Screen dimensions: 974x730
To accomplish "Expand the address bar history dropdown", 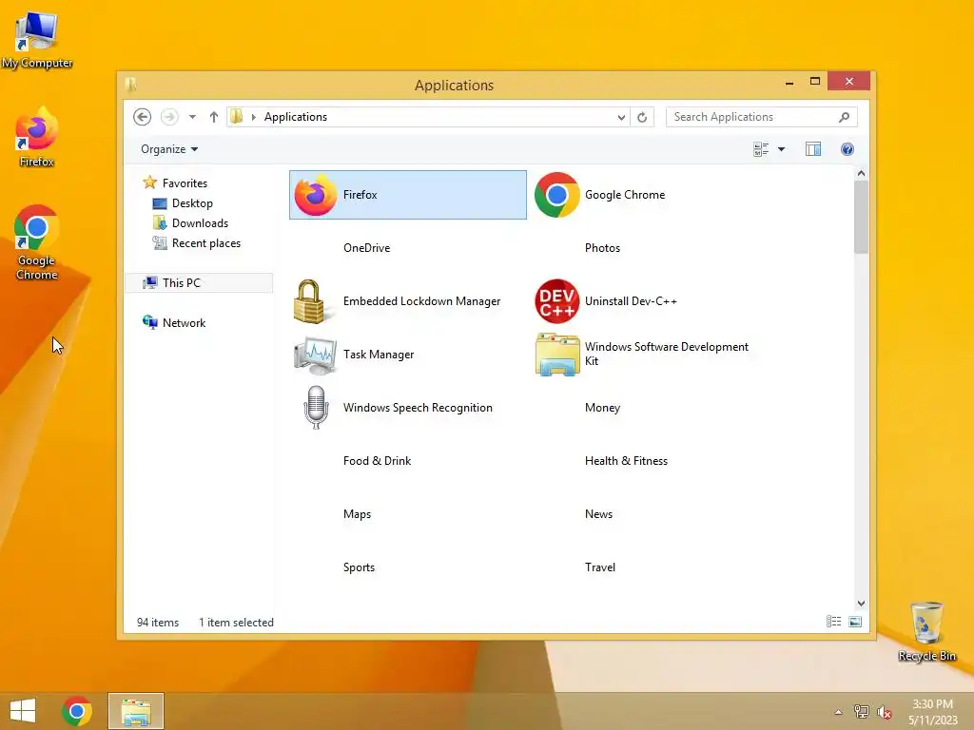I will coord(620,117).
